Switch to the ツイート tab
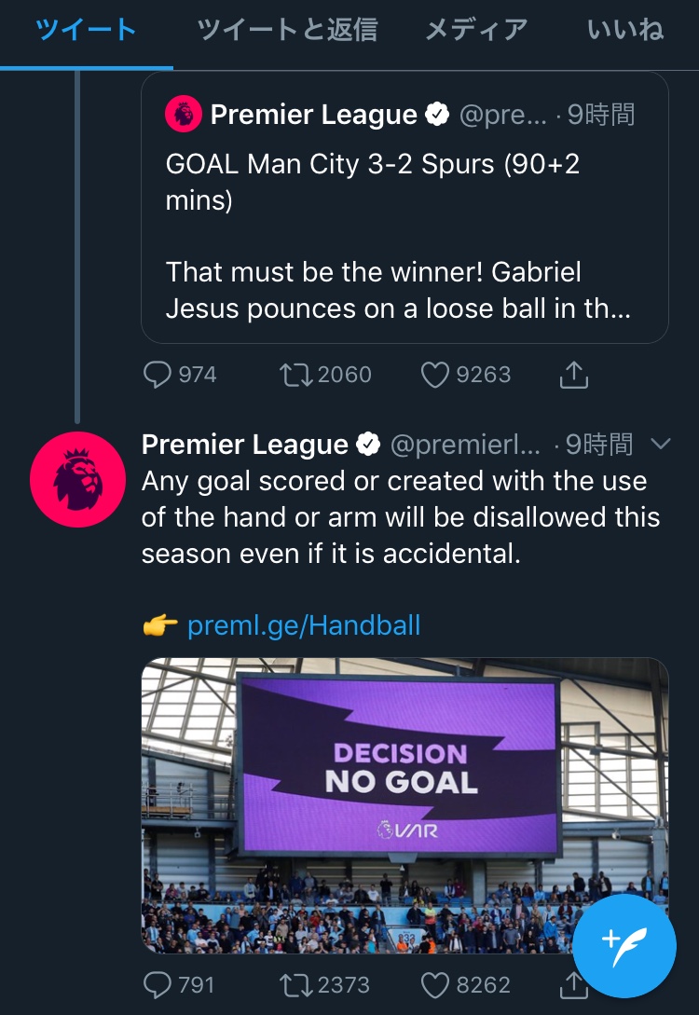This screenshot has width=699, height=1015. coord(86,30)
